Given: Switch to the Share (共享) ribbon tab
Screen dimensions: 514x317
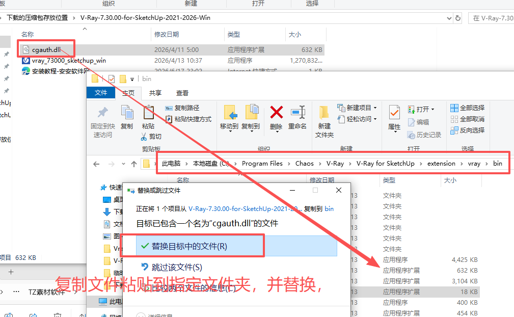Looking at the screenshot, I should (x=155, y=93).
